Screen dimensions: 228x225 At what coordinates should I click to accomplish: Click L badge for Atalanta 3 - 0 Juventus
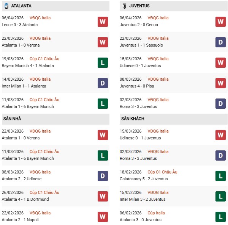click(221, 217)
